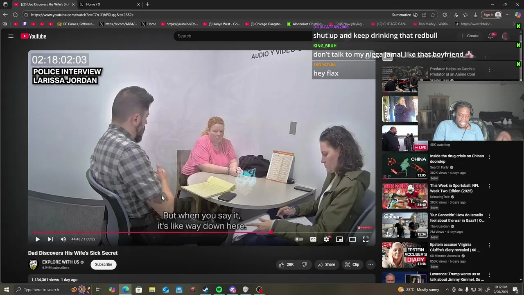524x295 pixels.
Task: Open YouTube notifications bell
Action: 490,36
